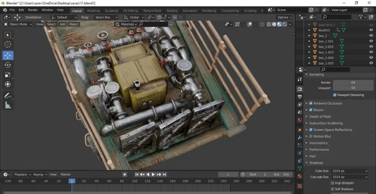Open the Modifier properties wrench icon
This screenshot has width=376, height=194.
[300, 138]
